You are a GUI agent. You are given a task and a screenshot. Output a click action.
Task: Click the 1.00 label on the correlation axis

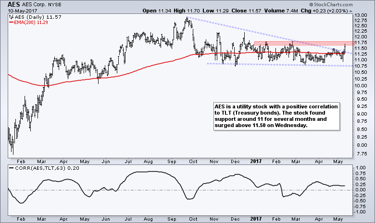[361, 168]
